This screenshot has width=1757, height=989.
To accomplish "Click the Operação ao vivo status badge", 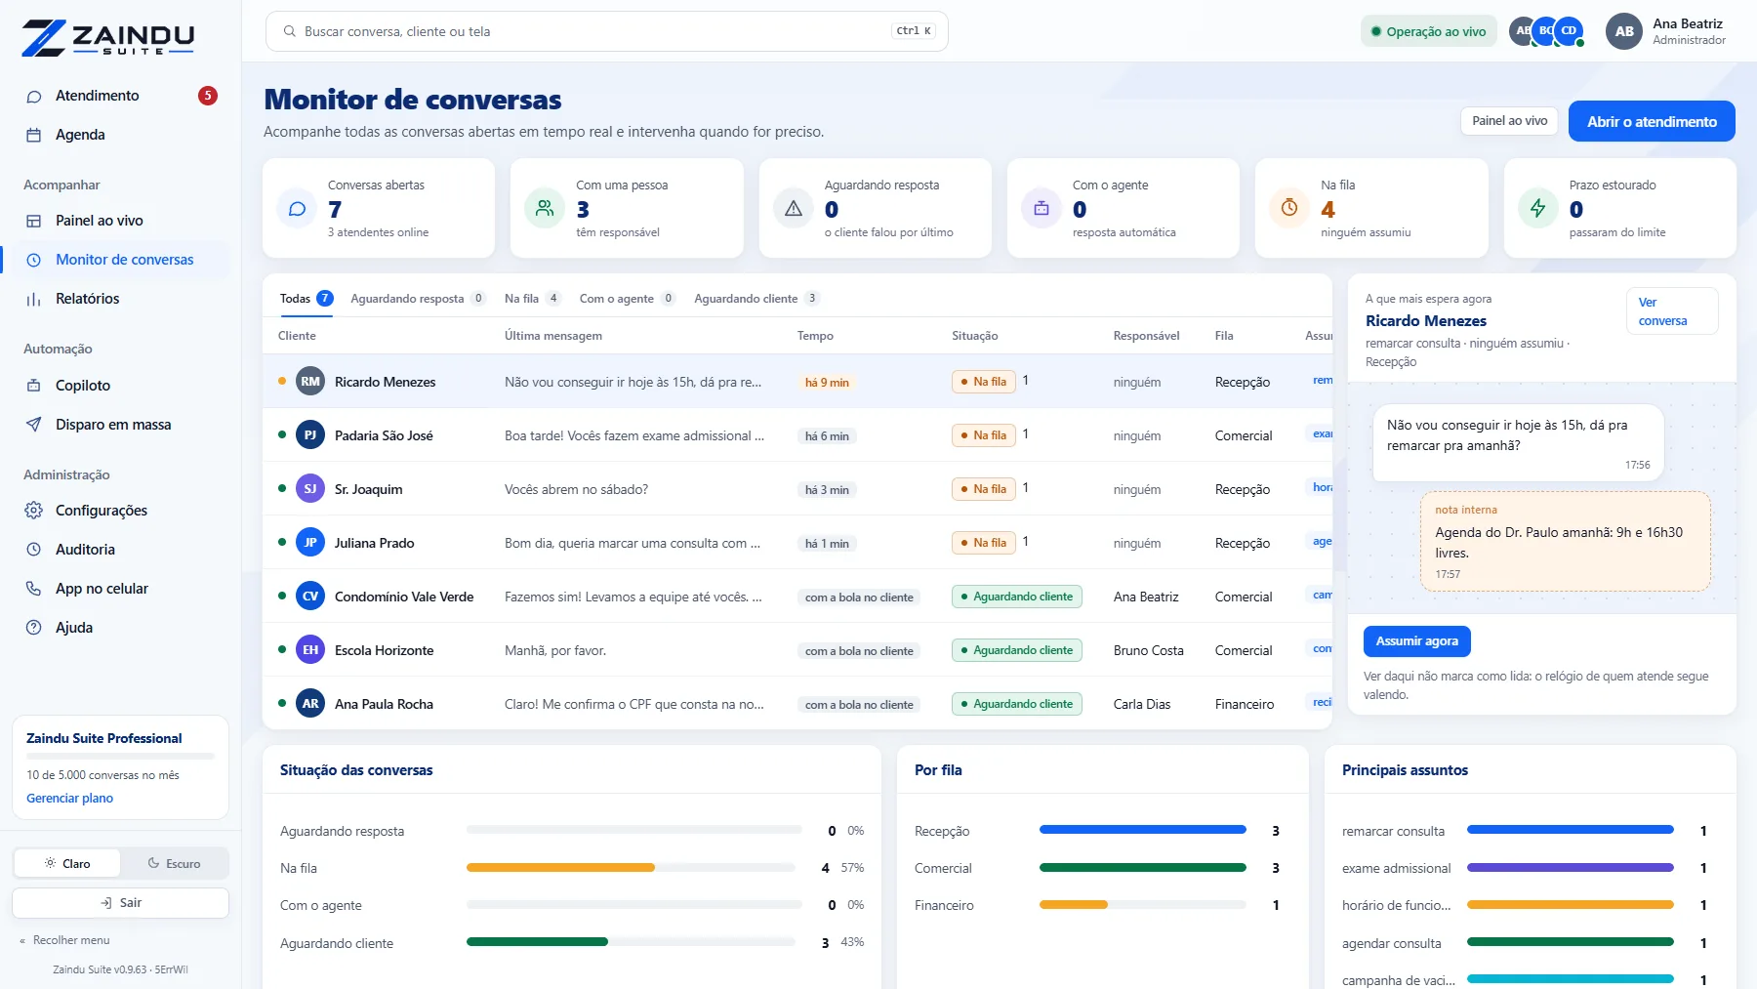I will tap(1429, 31).
